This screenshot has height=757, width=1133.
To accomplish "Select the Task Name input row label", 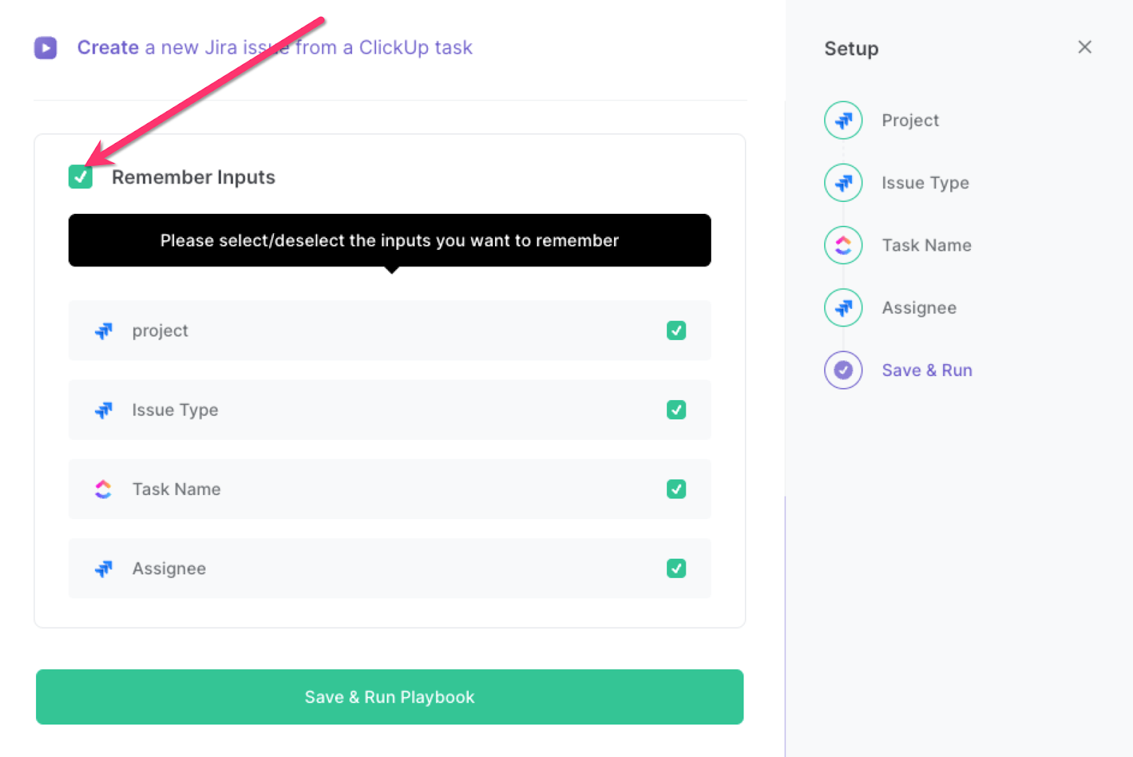I will pos(176,489).
